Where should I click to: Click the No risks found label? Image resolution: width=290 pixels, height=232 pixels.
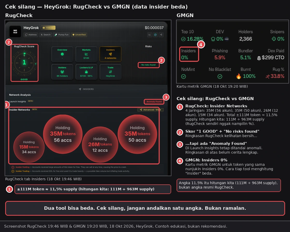149,65
